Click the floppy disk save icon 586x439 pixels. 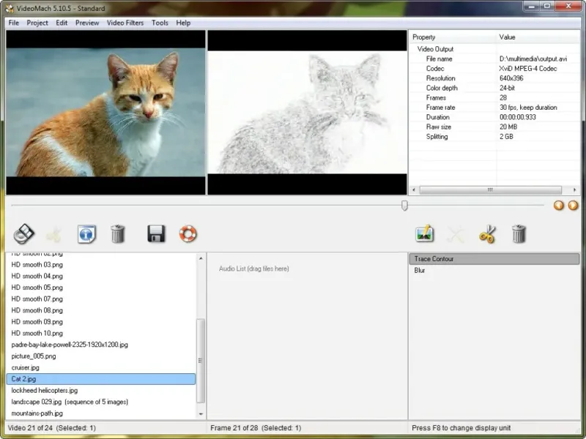(156, 234)
